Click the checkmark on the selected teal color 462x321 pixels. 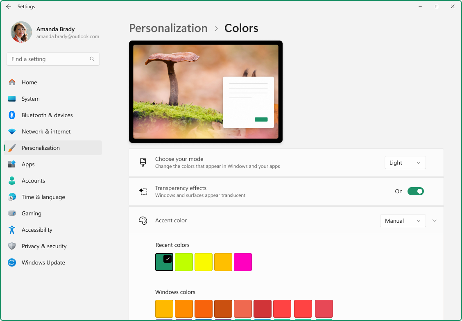point(167,258)
